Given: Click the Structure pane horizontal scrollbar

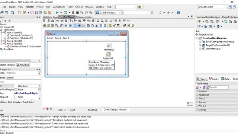Looking at the screenshot, I should [15, 61].
